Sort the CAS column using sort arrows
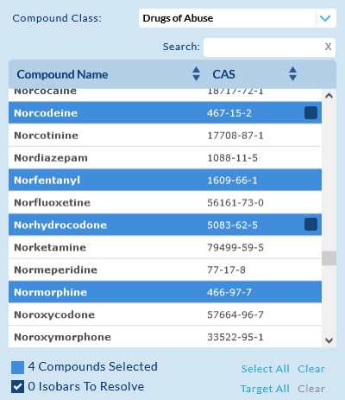This screenshot has height=400, width=345. 292,73
